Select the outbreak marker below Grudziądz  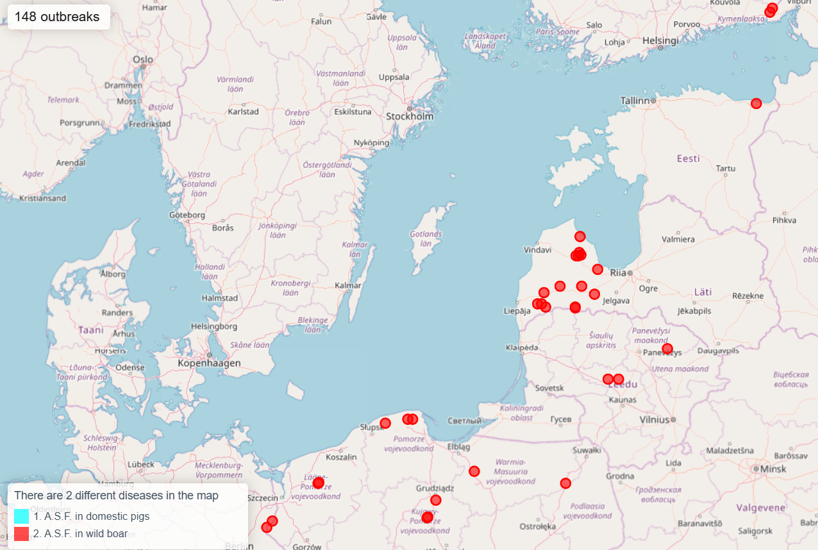(x=436, y=500)
